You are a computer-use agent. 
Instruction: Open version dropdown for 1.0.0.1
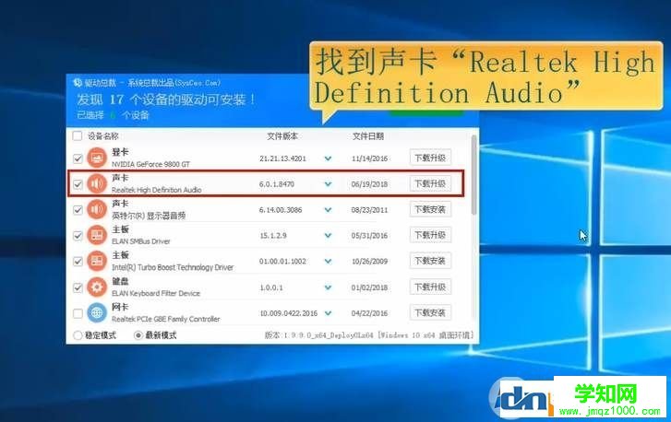pyautogui.click(x=328, y=287)
